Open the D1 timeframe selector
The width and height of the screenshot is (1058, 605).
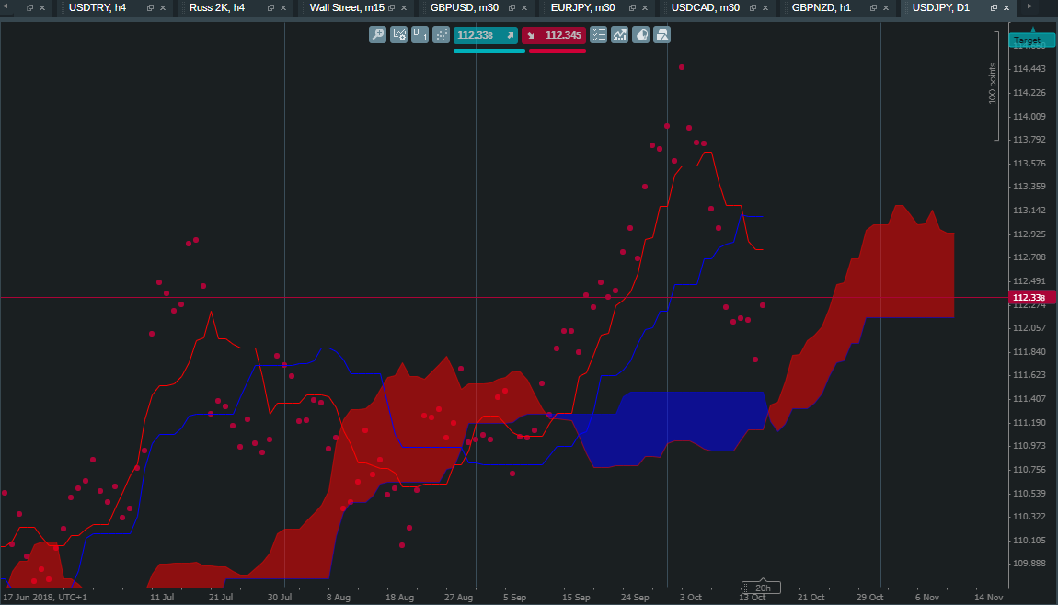tap(420, 34)
